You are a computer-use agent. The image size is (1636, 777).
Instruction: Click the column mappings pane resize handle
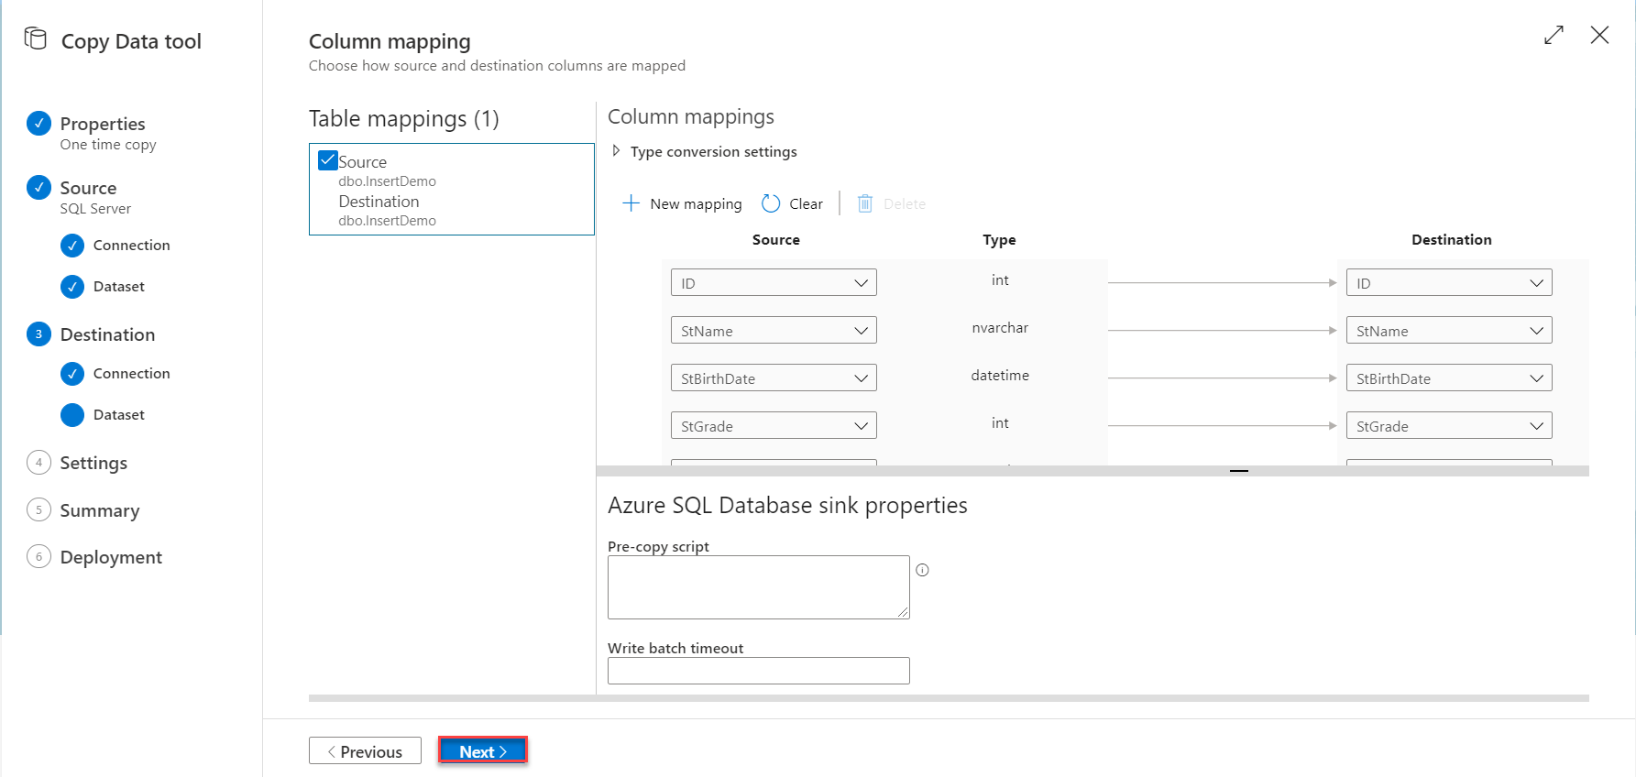point(1239,471)
